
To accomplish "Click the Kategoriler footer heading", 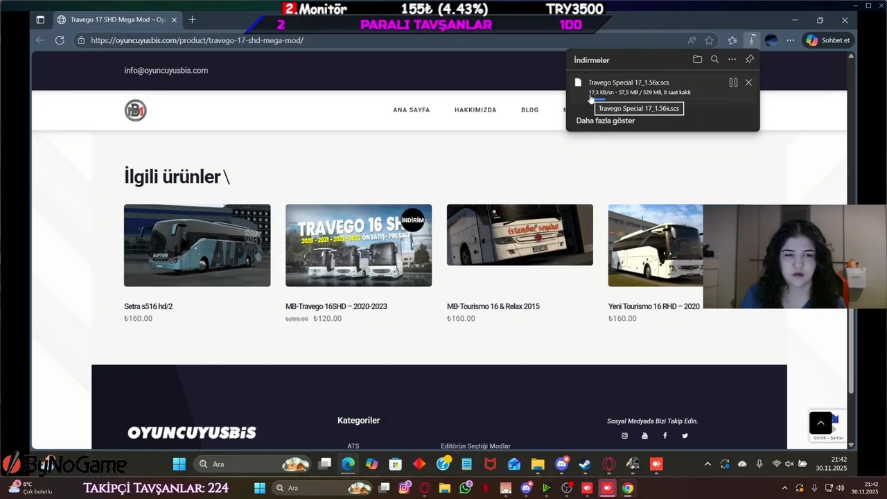I will [359, 421].
